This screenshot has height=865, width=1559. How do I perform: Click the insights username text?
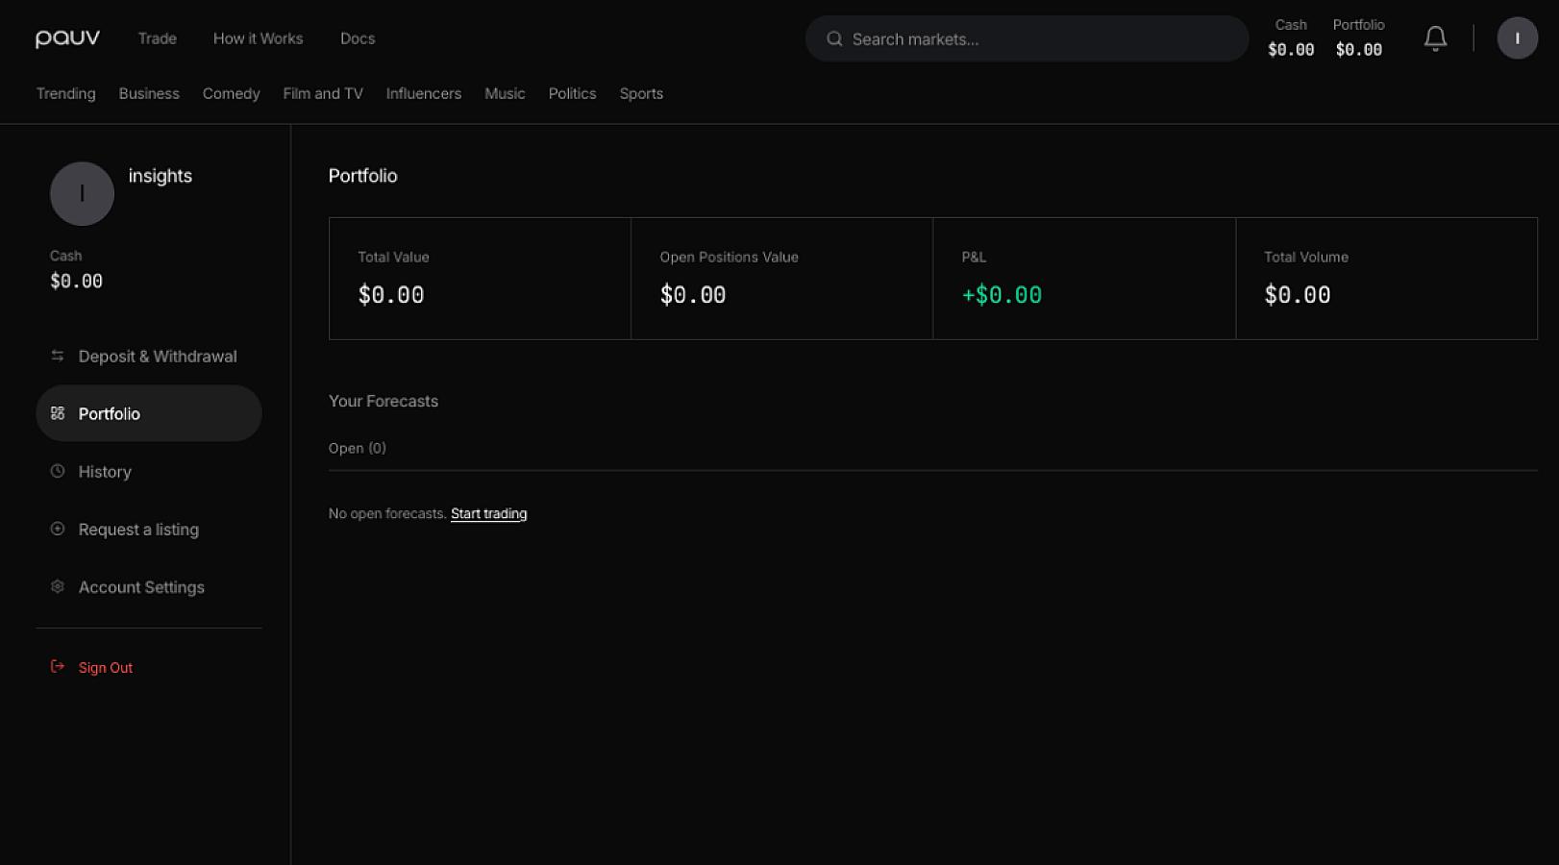pos(161,176)
